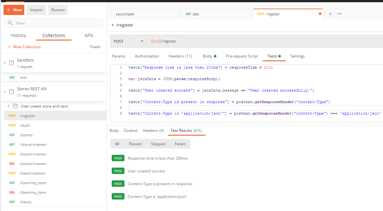Filter test results by Passed
This screenshot has height=211, width=383.
click(135, 144)
